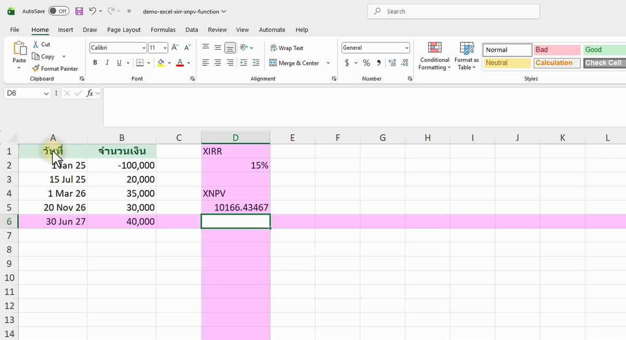Click the formula bar input area
The image size is (626, 340).
tap(364, 107)
